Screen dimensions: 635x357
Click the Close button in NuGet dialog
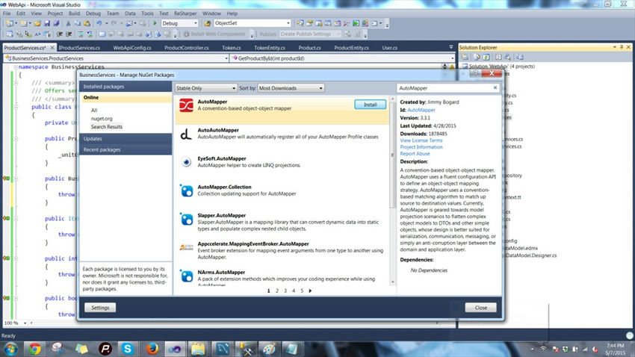coord(480,308)
